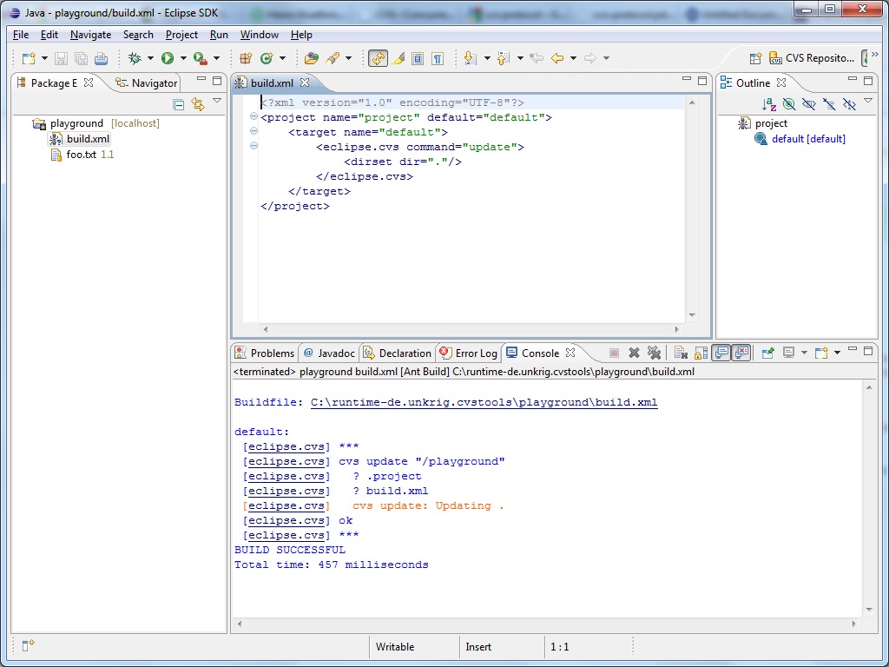The width and height of the screenshot is (889, 667).
Task: Toggle Ant Editor auto reconcile button
Action: click(x=379, y=58)
